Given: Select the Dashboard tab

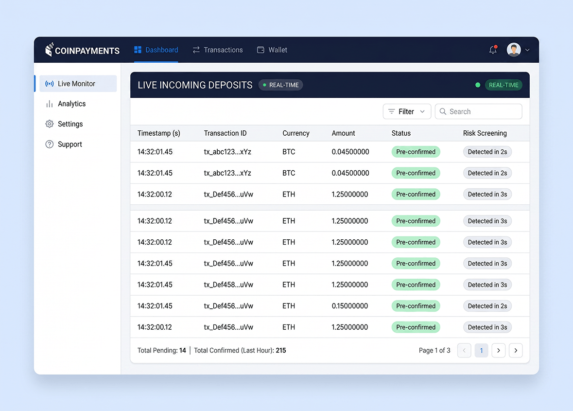Looking at the screenshot, I should [156, 50].
